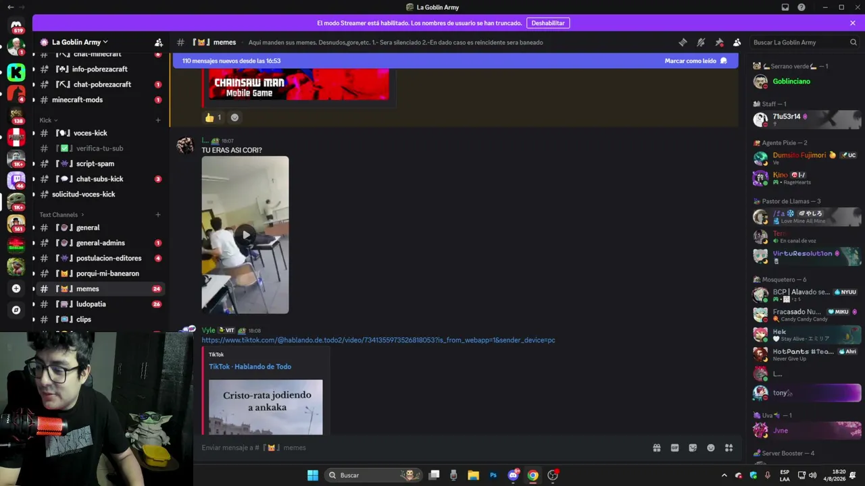Add a channel to the Kick category
865x486 pixels.
click(158, 120)
